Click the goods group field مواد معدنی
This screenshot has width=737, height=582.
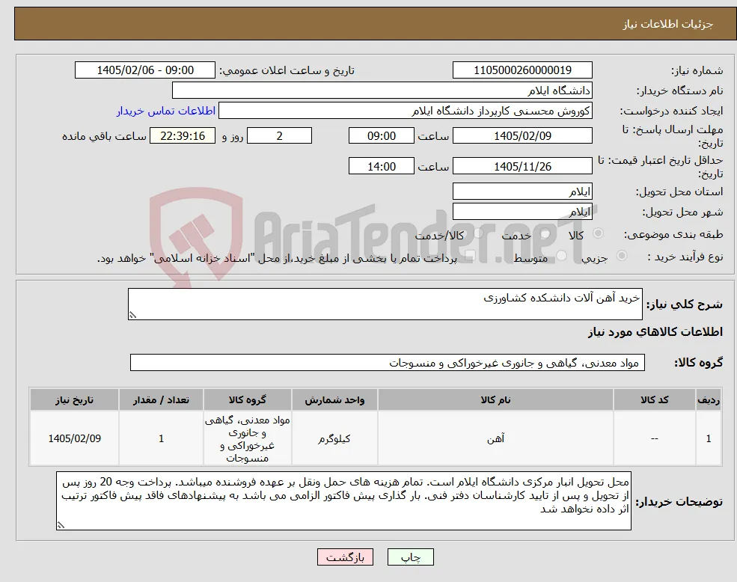click(388, 363)
